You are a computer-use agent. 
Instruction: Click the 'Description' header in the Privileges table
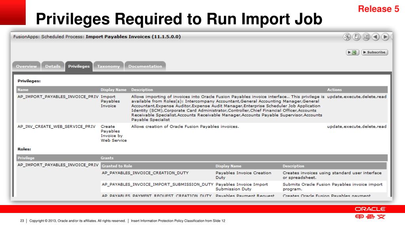142,90
